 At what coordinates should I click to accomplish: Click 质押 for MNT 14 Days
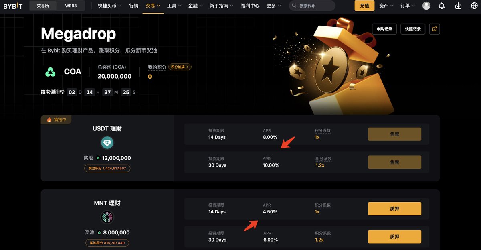click(394, 209)
